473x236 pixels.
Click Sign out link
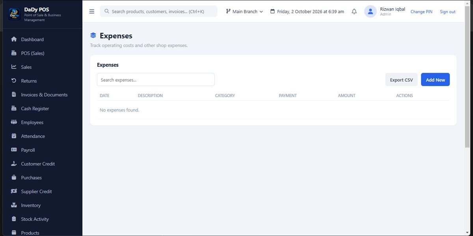(447, 12)
